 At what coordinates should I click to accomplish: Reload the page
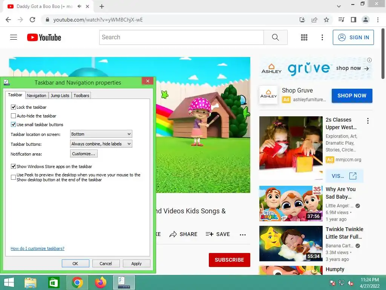pyautogui.click(x=32, y=20)
